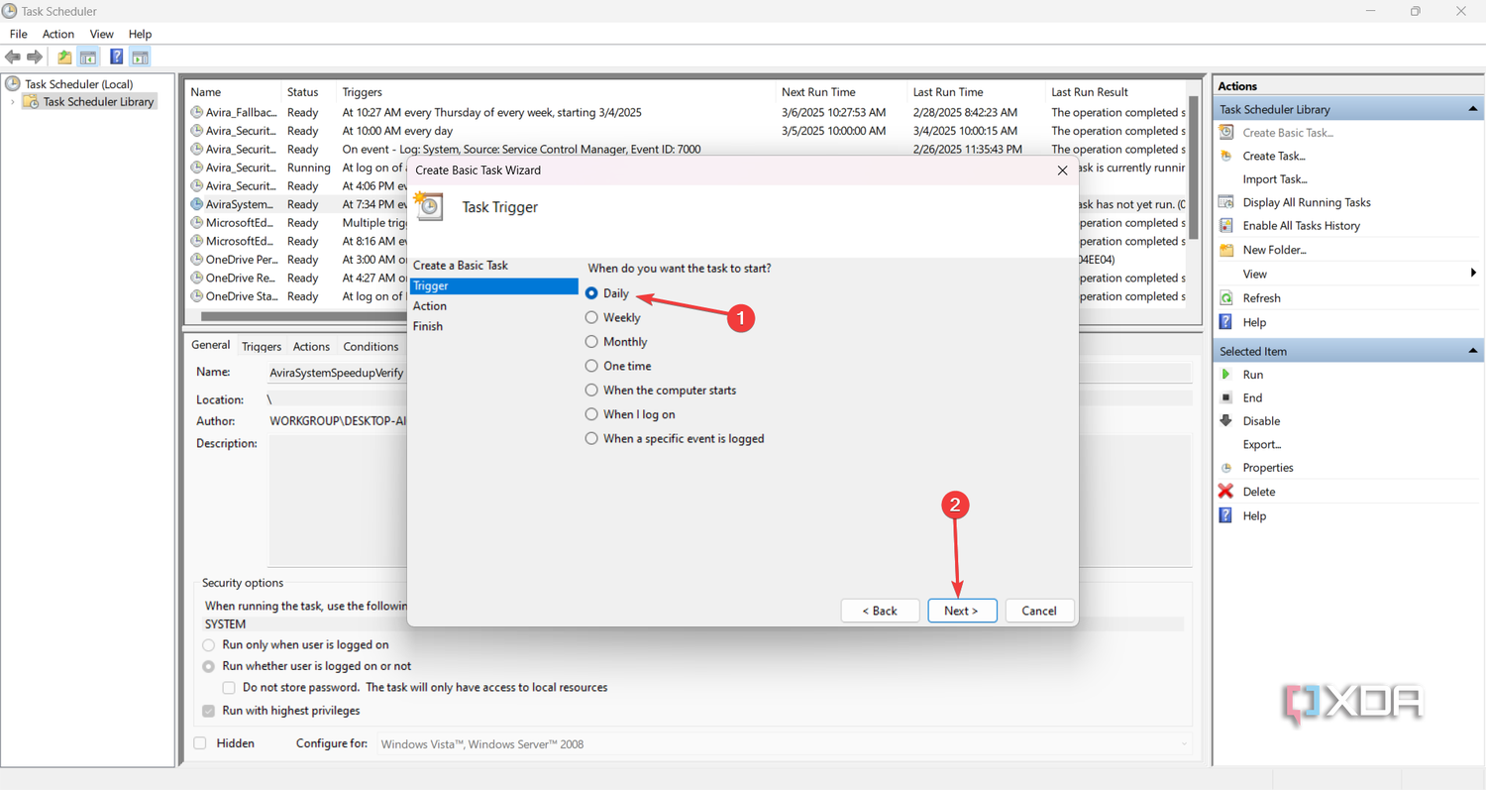Click the Properties icon in Selected Item
This screenshot has height=790, width=1486.
(x=1226, y=468)
